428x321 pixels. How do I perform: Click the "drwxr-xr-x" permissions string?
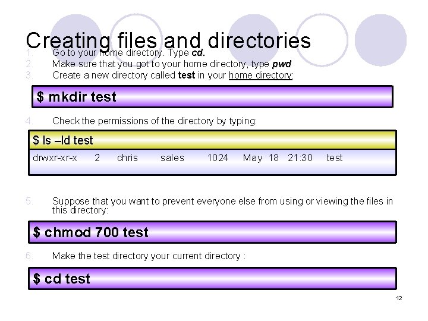55,158
